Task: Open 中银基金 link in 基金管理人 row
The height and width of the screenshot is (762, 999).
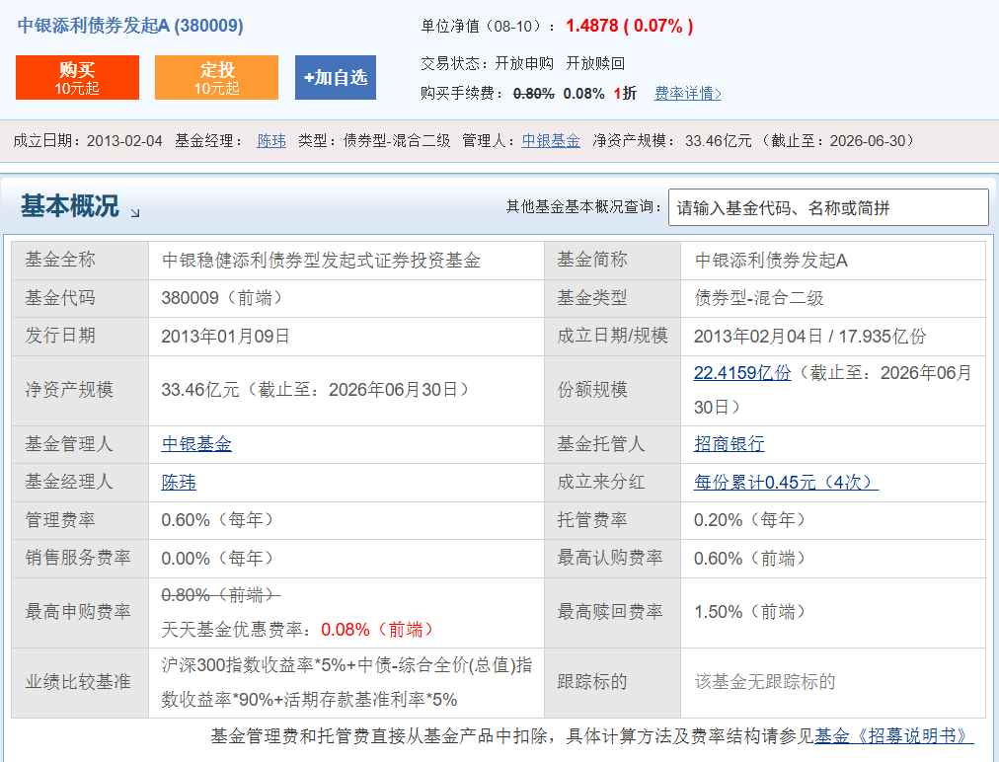Action: (196, 444)
